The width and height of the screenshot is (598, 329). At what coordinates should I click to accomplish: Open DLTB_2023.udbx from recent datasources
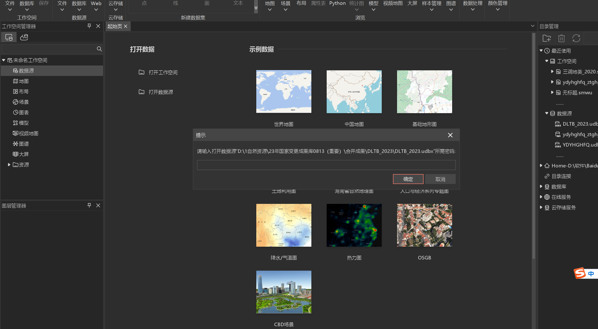576,124
